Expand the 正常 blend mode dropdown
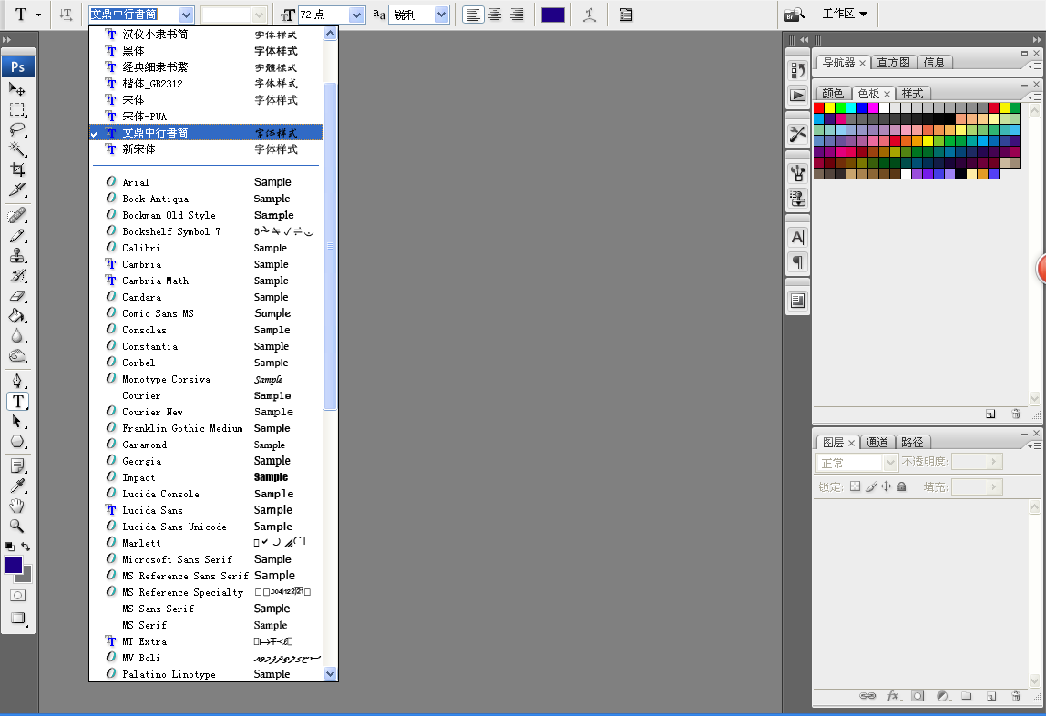 click(x=890, y=462)
